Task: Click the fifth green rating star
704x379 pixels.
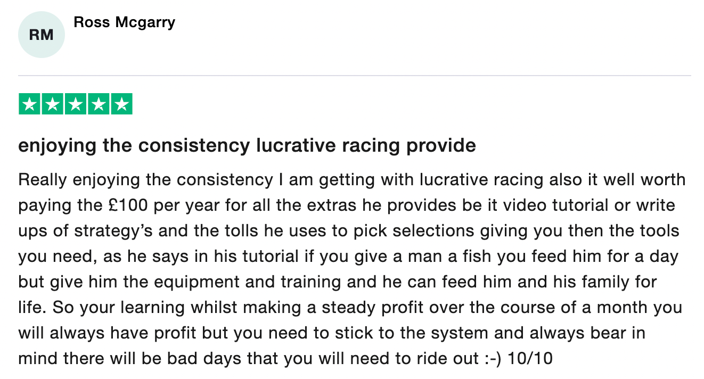Action: point(121,104)
